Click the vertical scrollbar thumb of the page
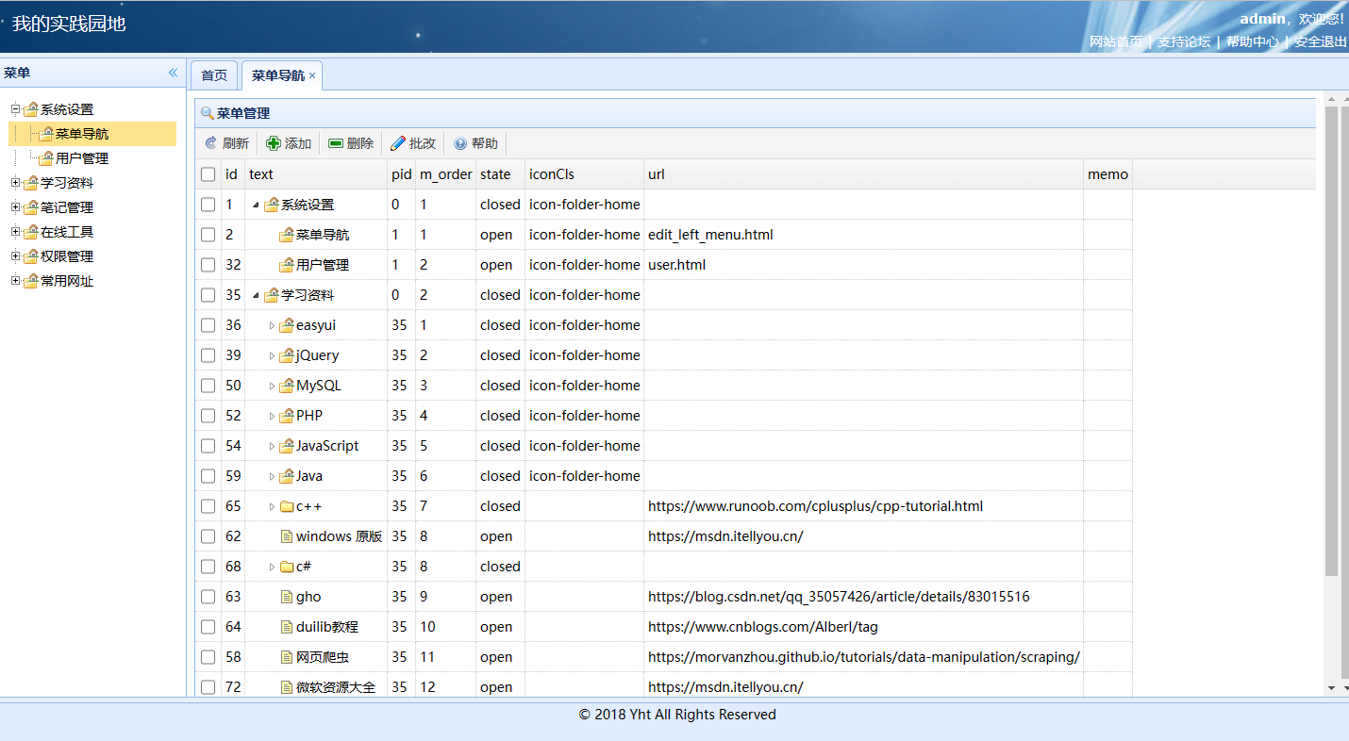 pos(1331,340)
